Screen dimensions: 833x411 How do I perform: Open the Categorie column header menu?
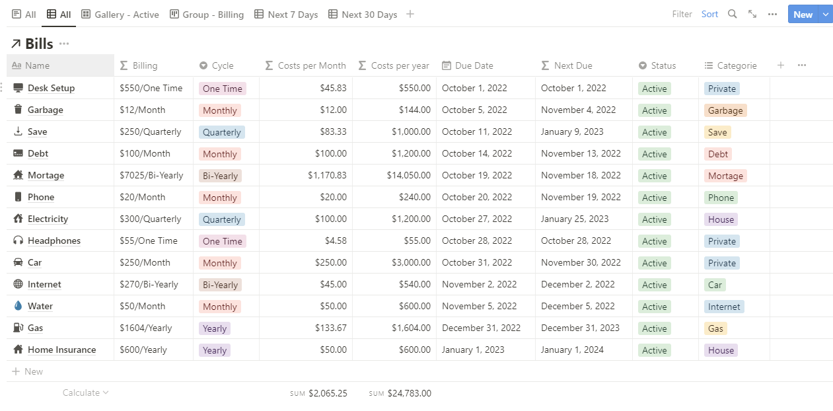734,65
